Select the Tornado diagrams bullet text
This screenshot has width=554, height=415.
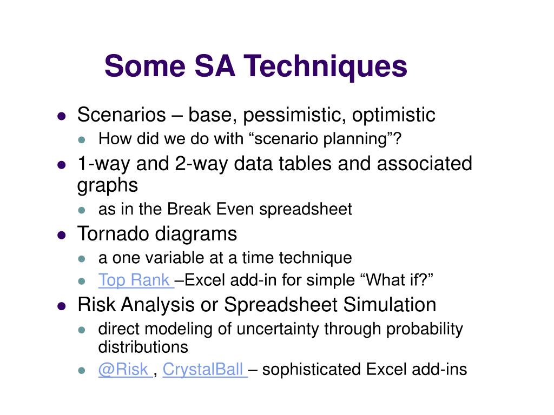(157, 234)
